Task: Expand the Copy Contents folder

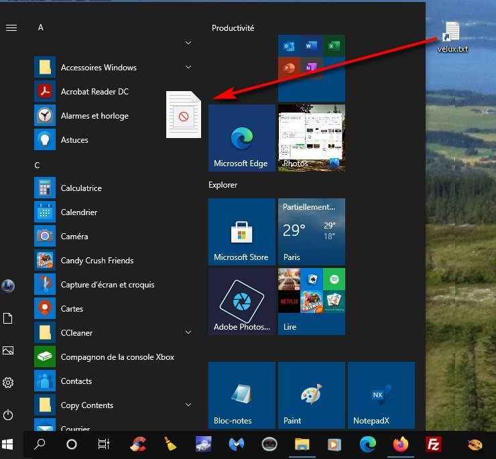Action: (188, 405)
